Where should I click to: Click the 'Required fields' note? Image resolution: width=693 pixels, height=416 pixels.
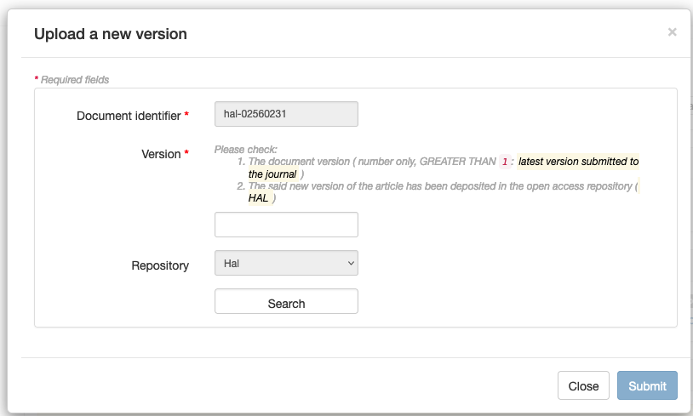tap(75, 80)
